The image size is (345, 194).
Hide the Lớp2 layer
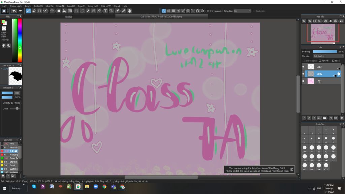coord(303,74)
